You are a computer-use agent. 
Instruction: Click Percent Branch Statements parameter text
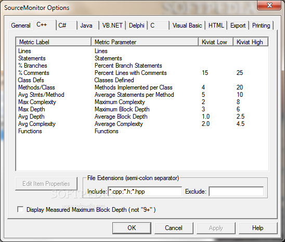128,66
